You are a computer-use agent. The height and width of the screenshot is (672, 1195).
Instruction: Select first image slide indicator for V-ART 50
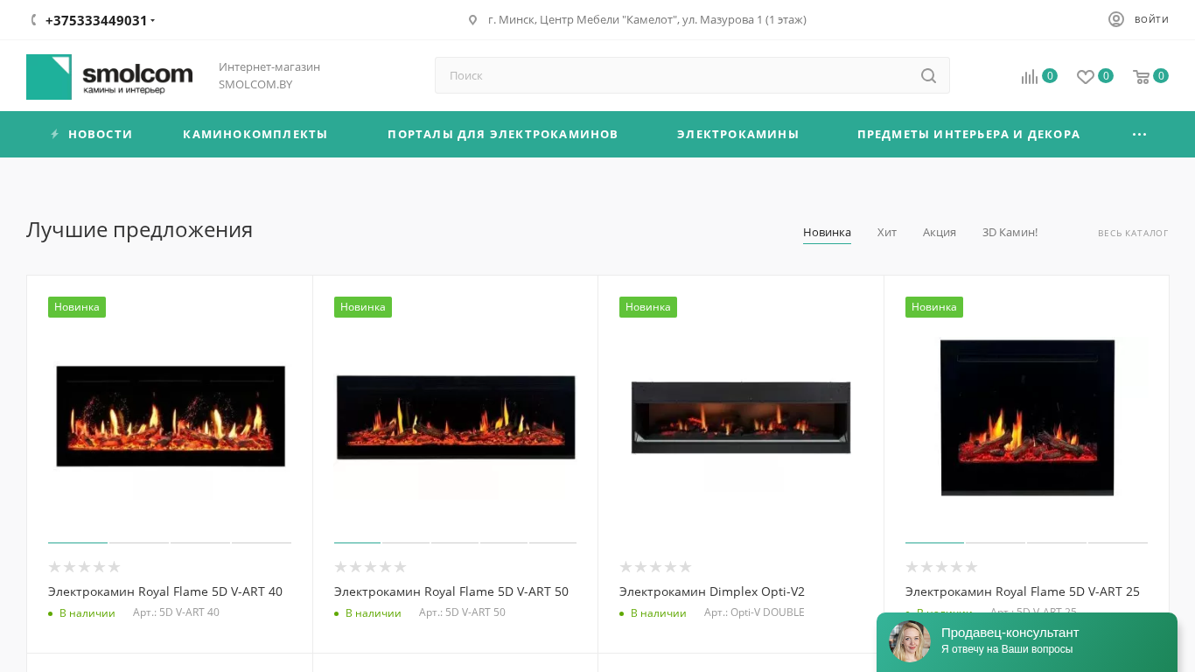[357, 542]
